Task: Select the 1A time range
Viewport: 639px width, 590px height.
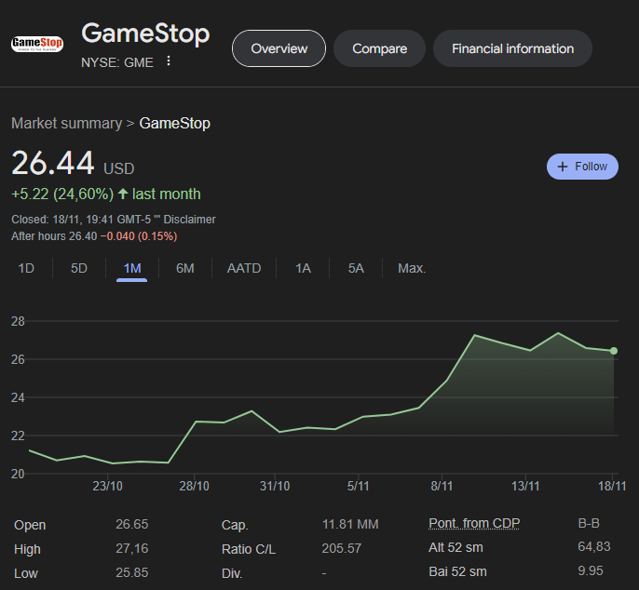Action: (304, 268)
